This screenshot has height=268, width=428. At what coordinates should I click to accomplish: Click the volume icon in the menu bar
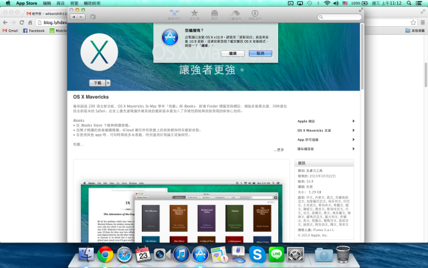pos(336,3)
